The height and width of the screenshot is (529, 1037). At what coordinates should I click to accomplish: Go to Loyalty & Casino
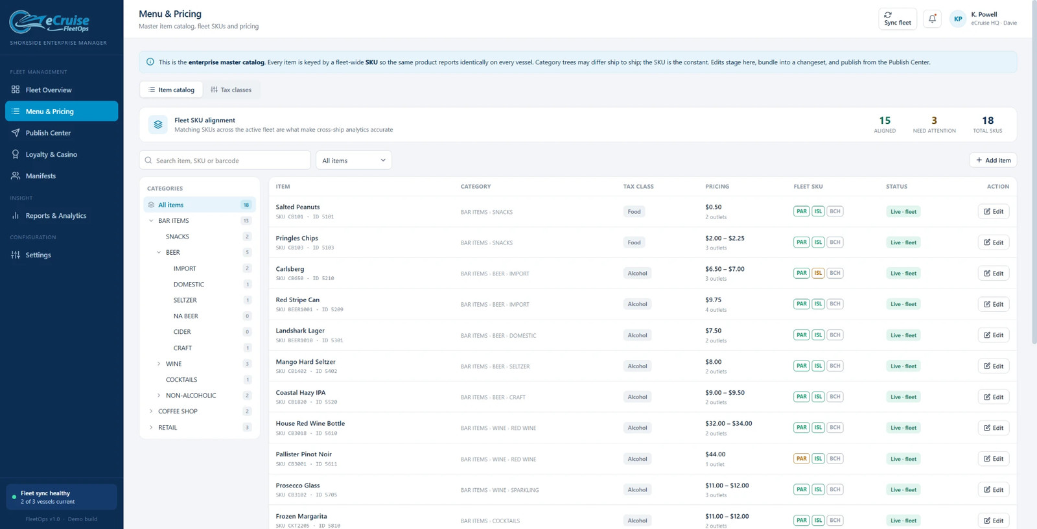click(62, 154)
